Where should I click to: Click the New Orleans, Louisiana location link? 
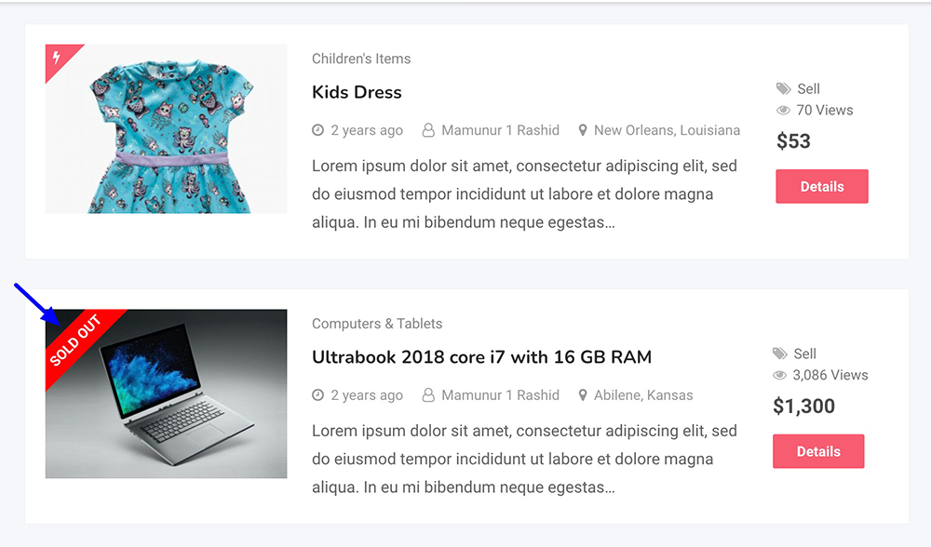[667, 130]
